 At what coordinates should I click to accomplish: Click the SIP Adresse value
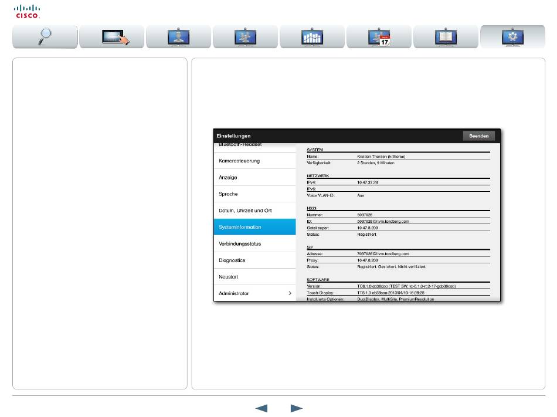pyautogui.click(x=383, y=253)
